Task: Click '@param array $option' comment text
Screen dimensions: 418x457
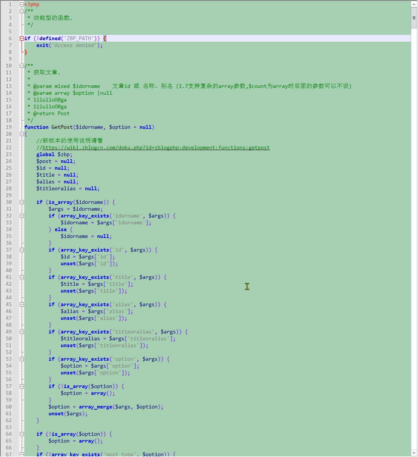Action: pos(64,93)
